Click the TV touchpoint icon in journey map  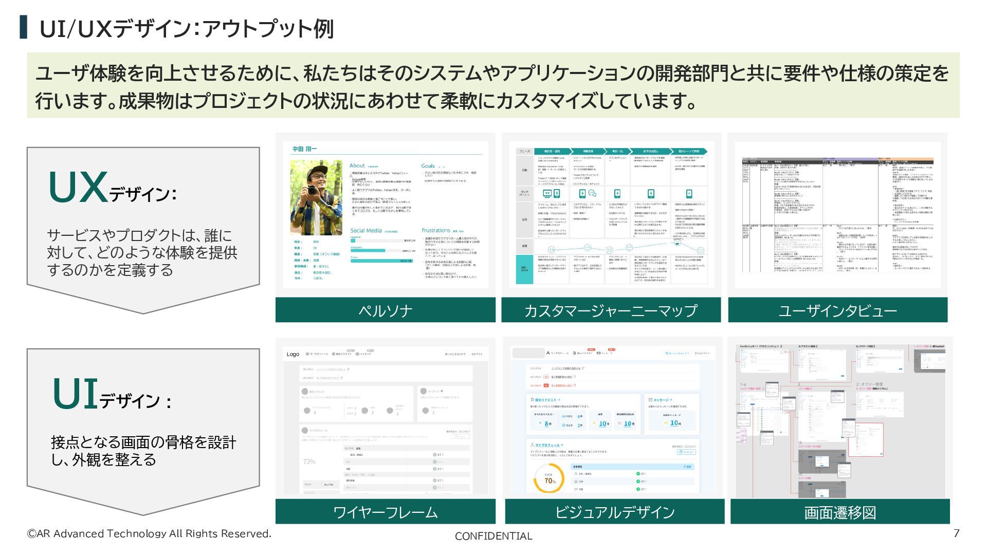(547, 194)
